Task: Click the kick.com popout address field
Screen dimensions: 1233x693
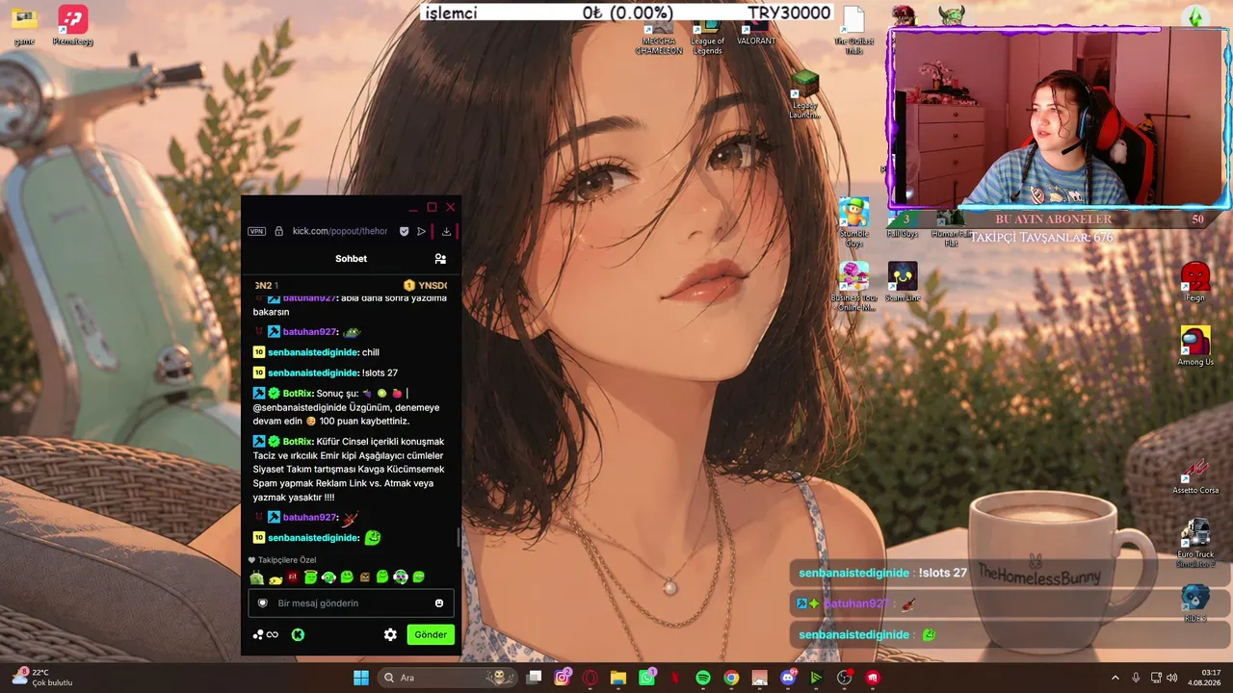Action: (340, 231)
